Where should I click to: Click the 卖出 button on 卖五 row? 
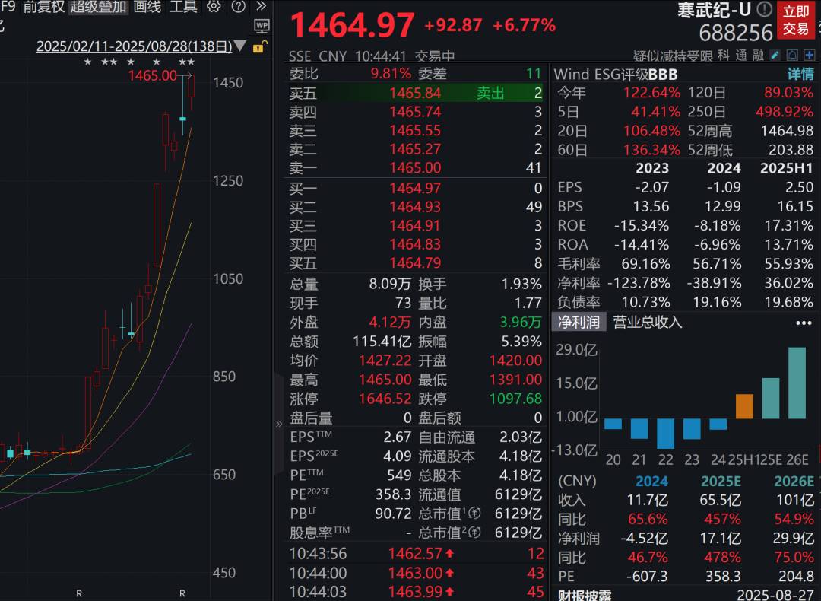pos(490,94)
